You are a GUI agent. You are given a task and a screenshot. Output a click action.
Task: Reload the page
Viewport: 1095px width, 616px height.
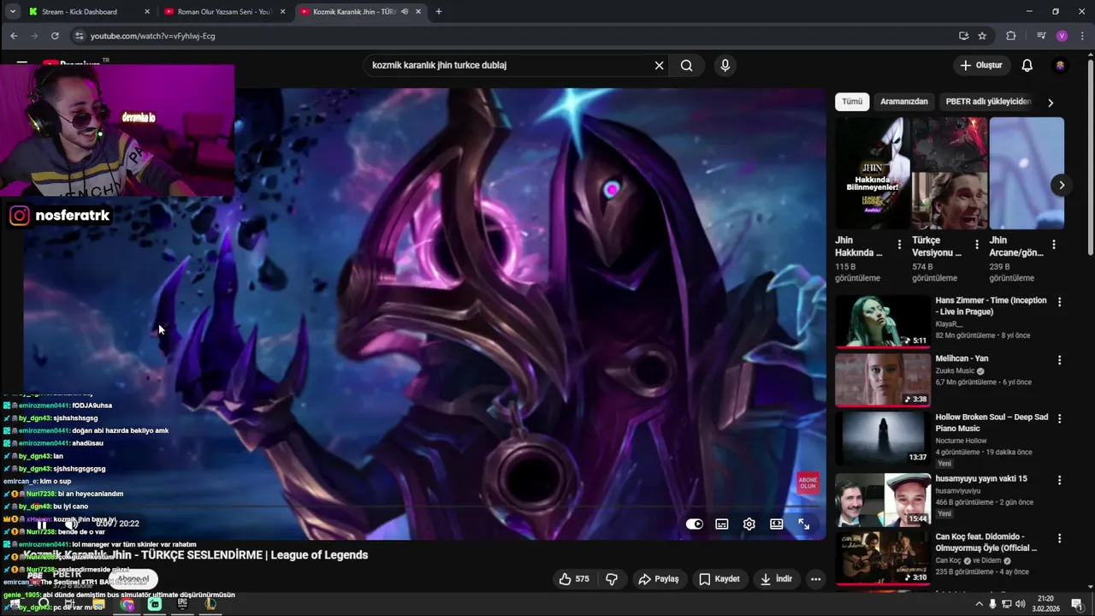click(55, 36)
